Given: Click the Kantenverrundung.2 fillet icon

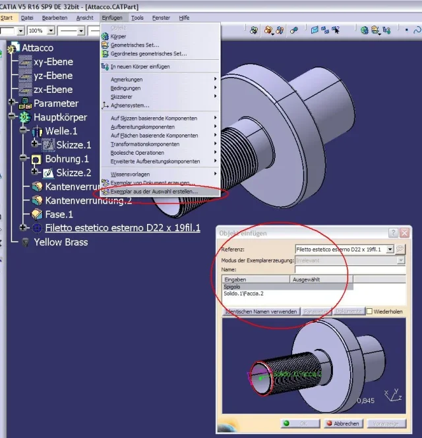Looking at the screenshot, I should point(37,200).
